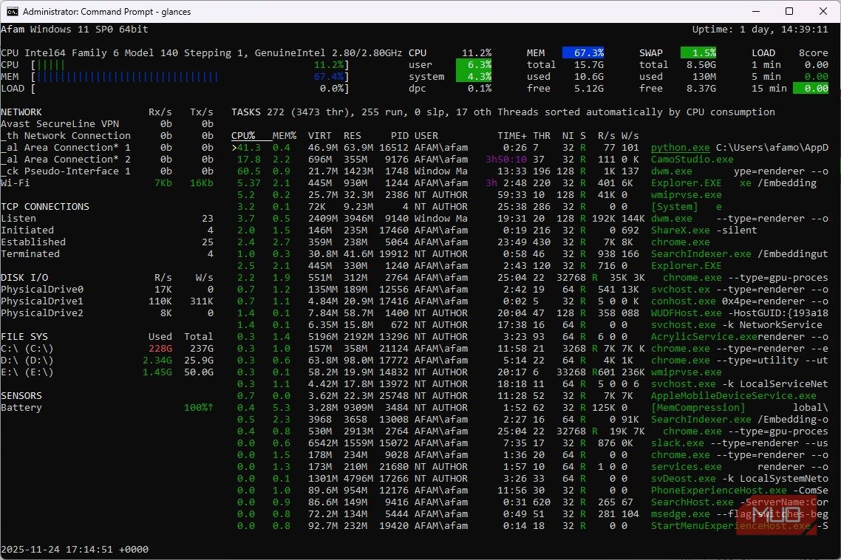Click PID 16512 in the process list
This screenshot has height=560, width=841.
click(x=394, y=148)
